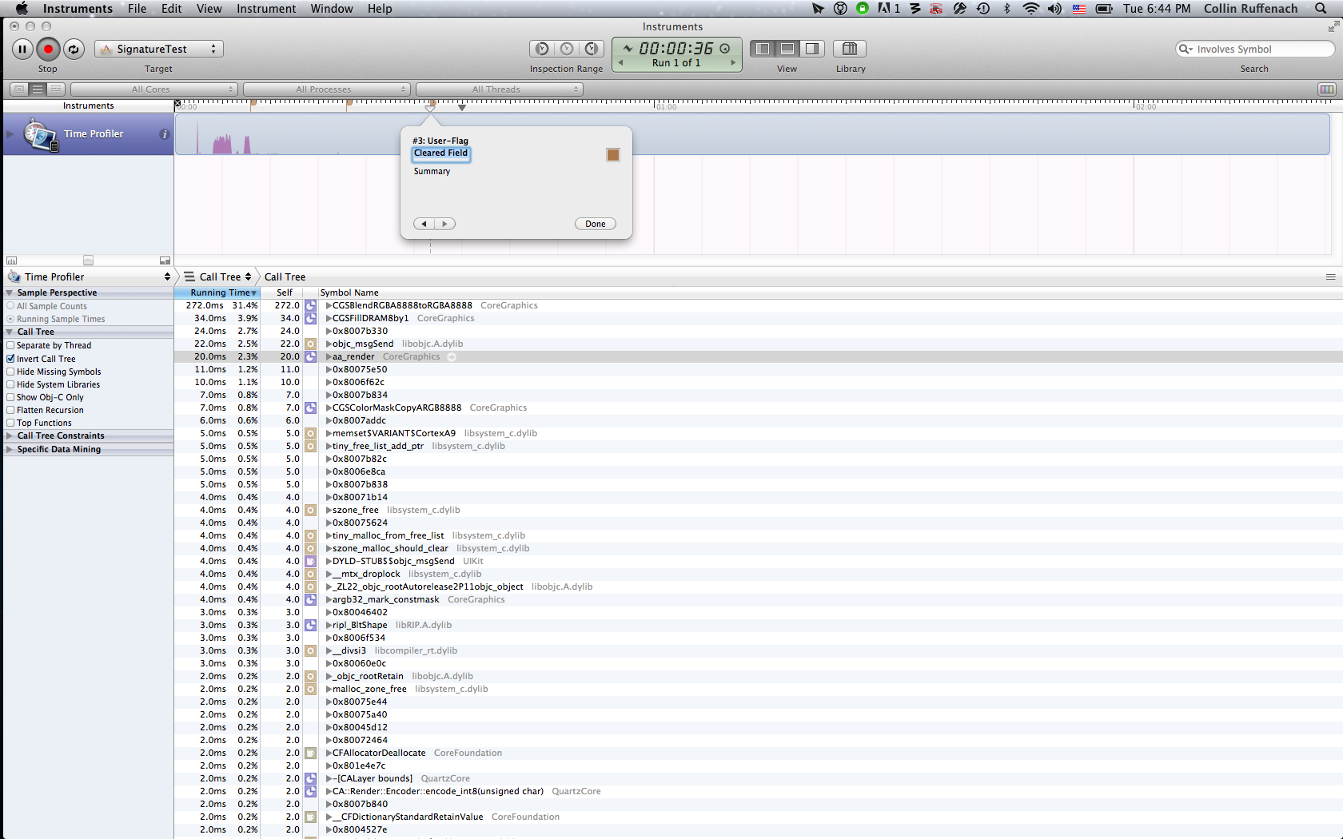Collapse Sample Perspective section

pyautogui.click(x=10, y=292)
